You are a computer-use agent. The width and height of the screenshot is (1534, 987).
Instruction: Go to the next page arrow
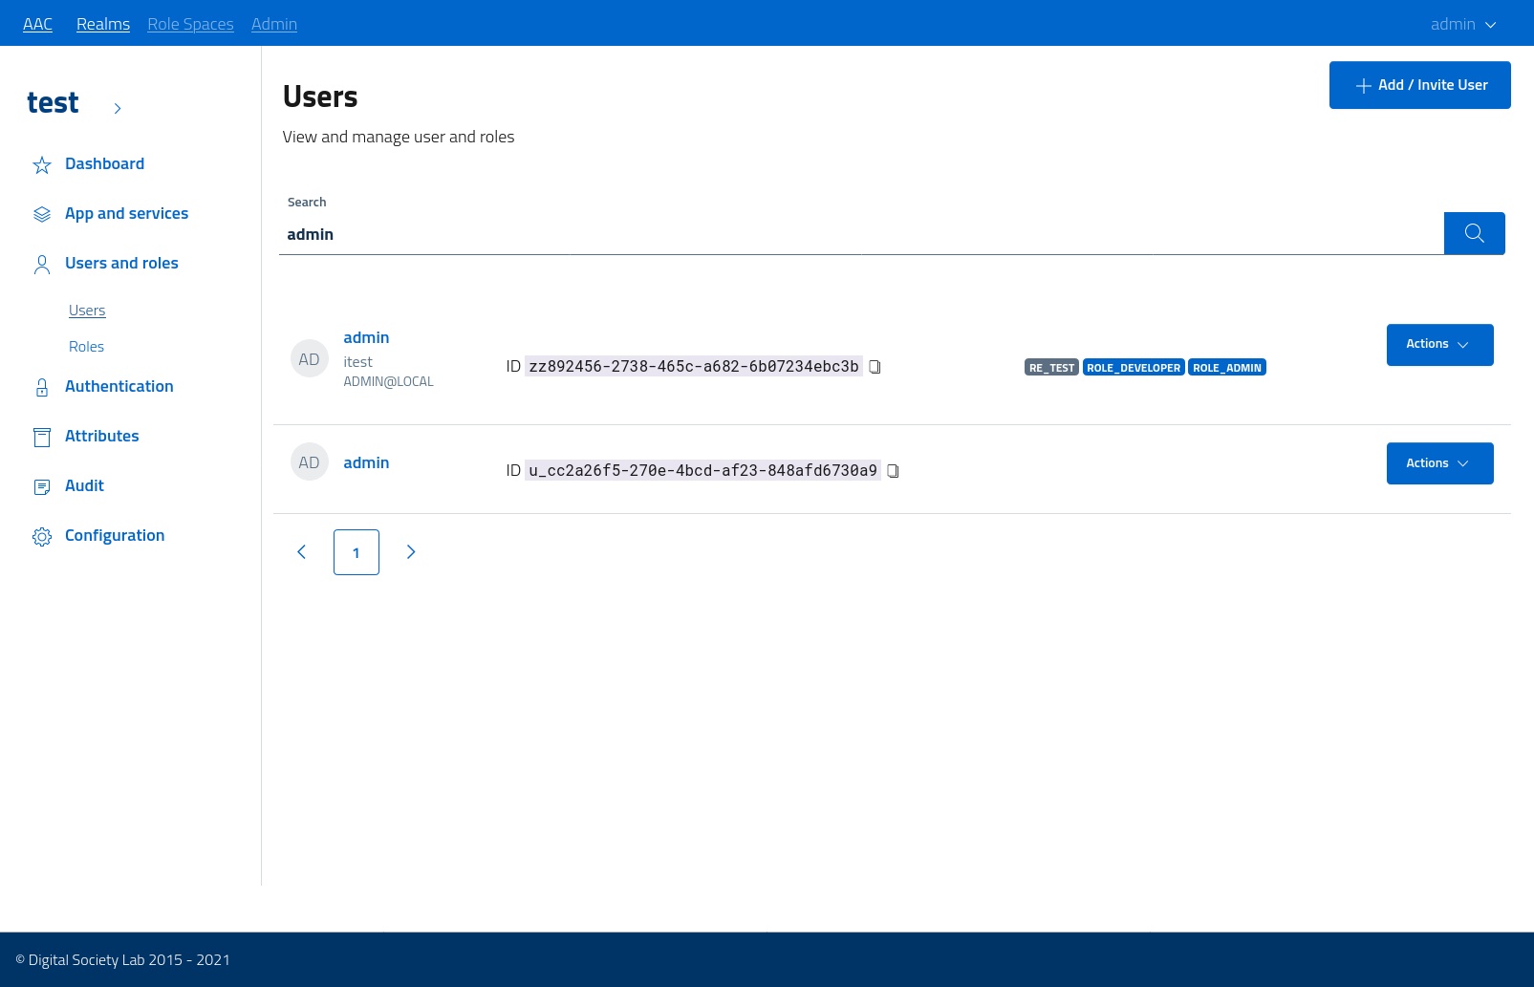point(411,552)
